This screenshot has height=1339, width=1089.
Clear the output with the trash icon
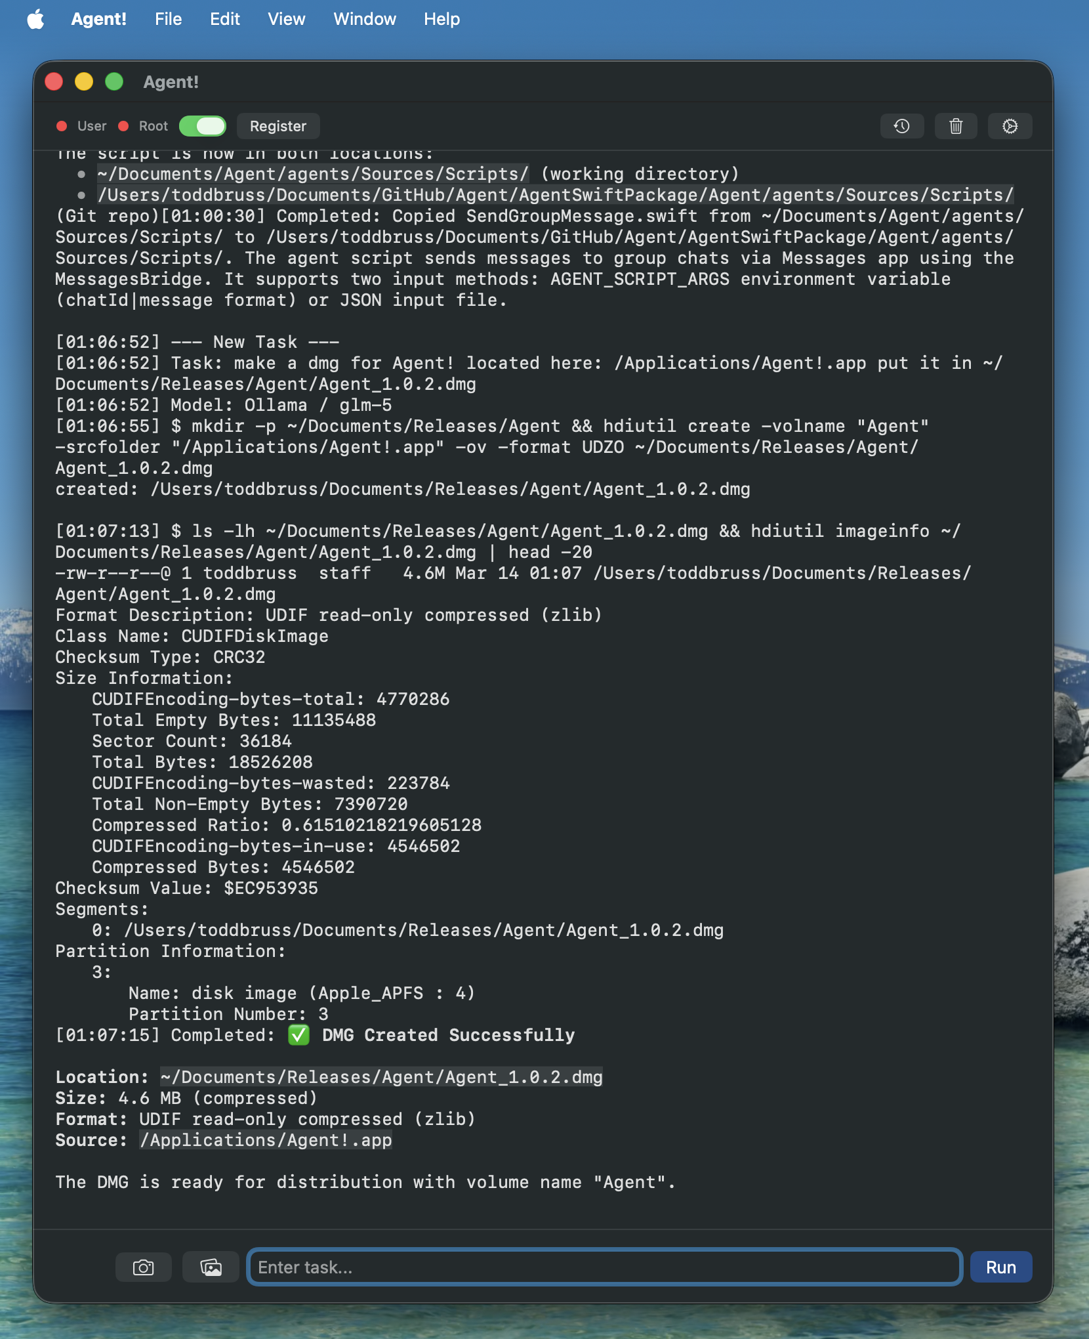click(955, 126)
